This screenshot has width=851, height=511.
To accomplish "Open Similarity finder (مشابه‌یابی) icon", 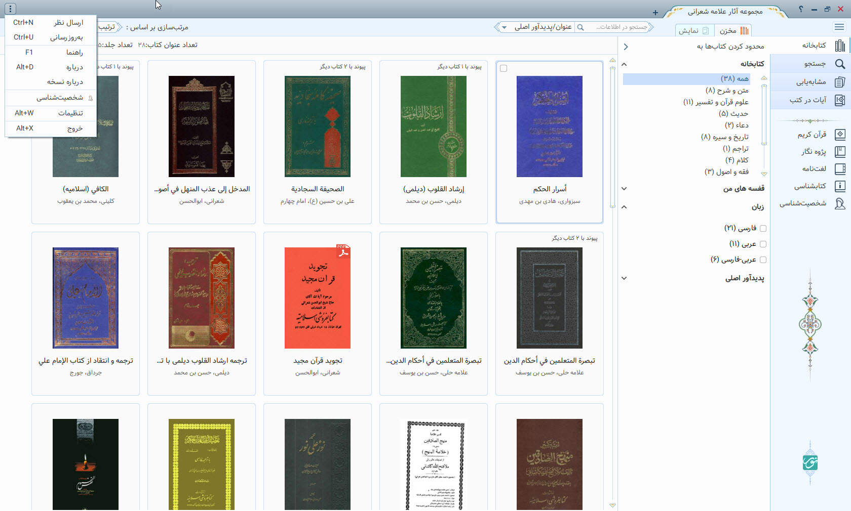I will tap(840, 82).
